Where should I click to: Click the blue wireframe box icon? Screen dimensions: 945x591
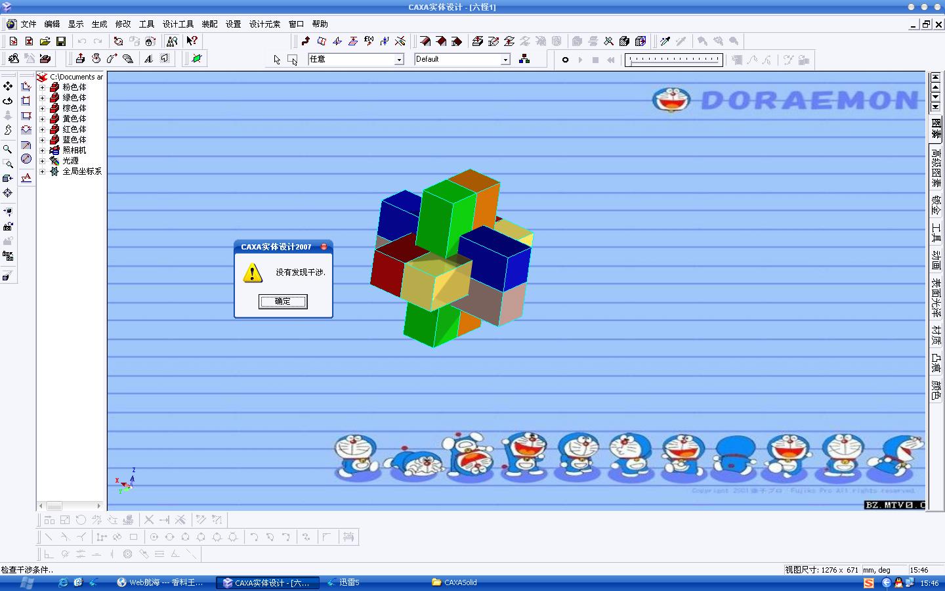(x=640, y=41)
